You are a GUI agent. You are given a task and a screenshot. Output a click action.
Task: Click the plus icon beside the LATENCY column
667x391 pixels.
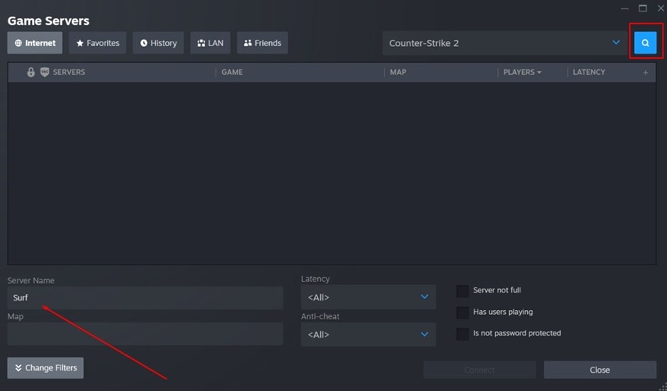pyautogui.click(x=646, y=72)
